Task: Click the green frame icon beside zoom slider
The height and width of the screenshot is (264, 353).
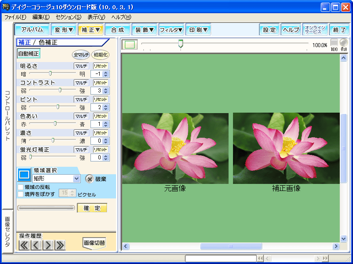Action: (129, 44)
